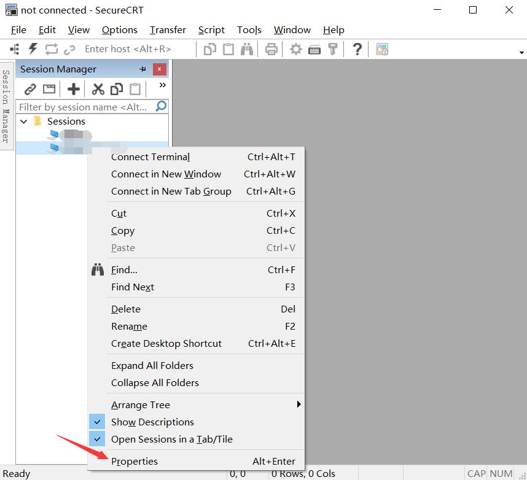
Task: Select Rename in the context menu
Action: click(197, 326)
